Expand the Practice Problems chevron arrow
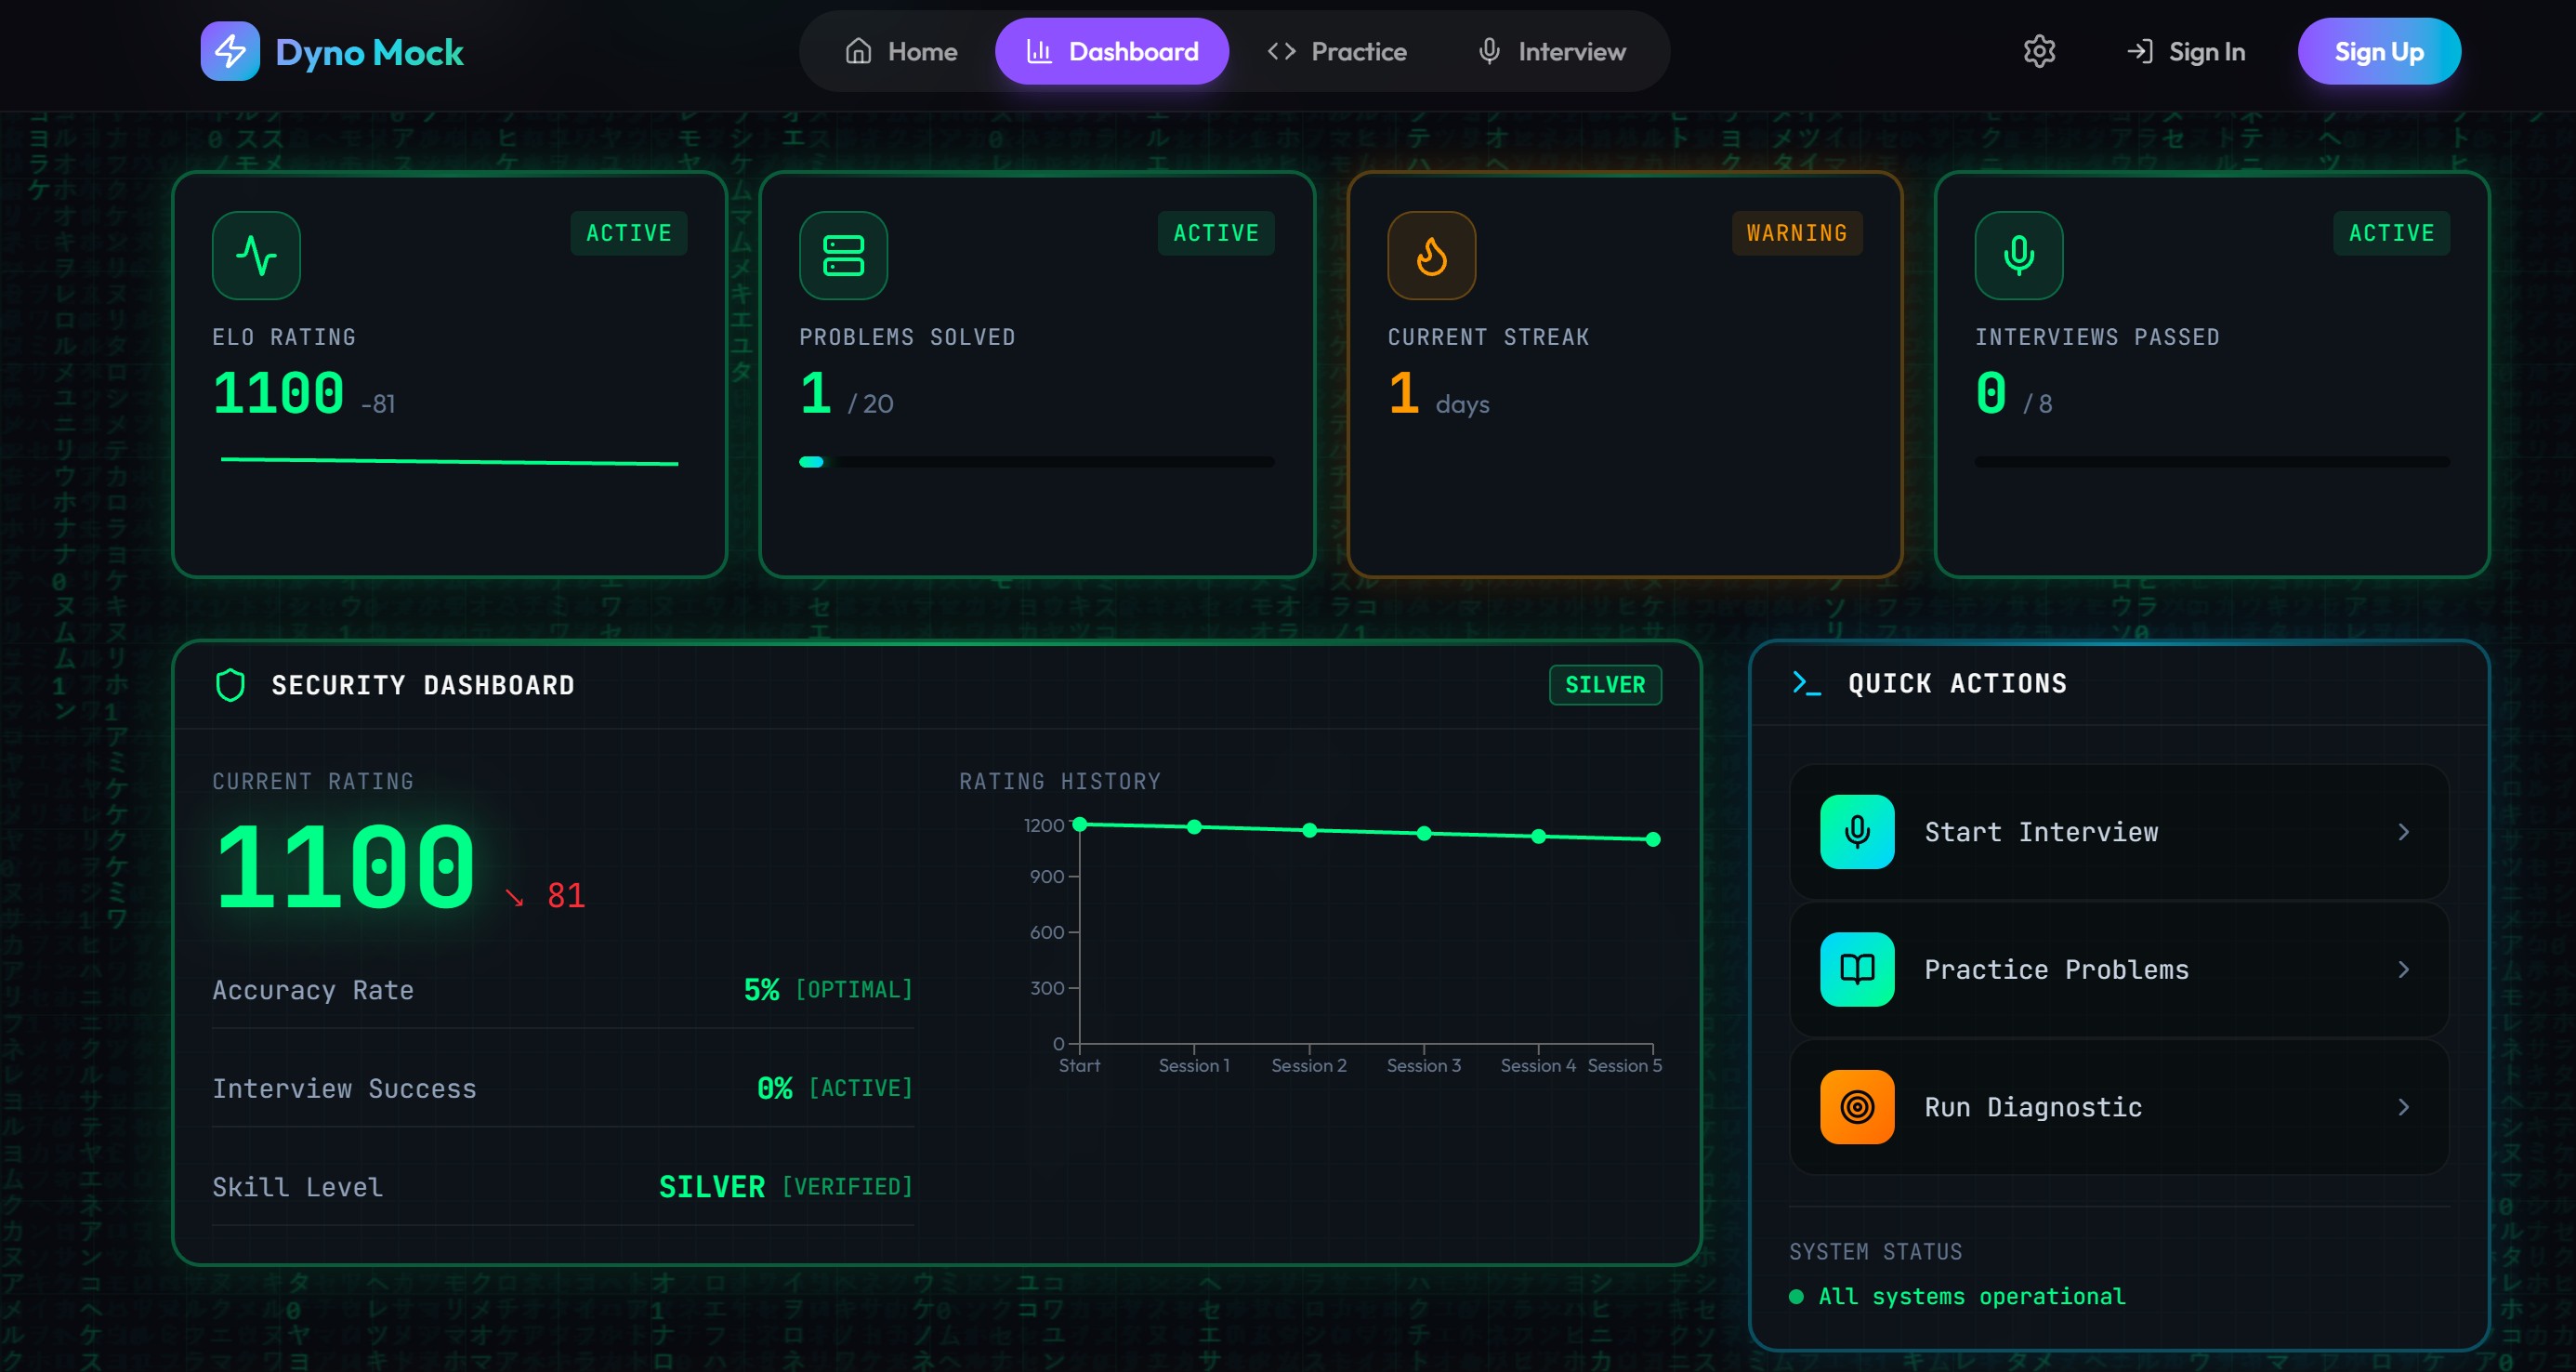Image resolution: width=2576 pixels, height=1372 pixels. coord(2403,969)
